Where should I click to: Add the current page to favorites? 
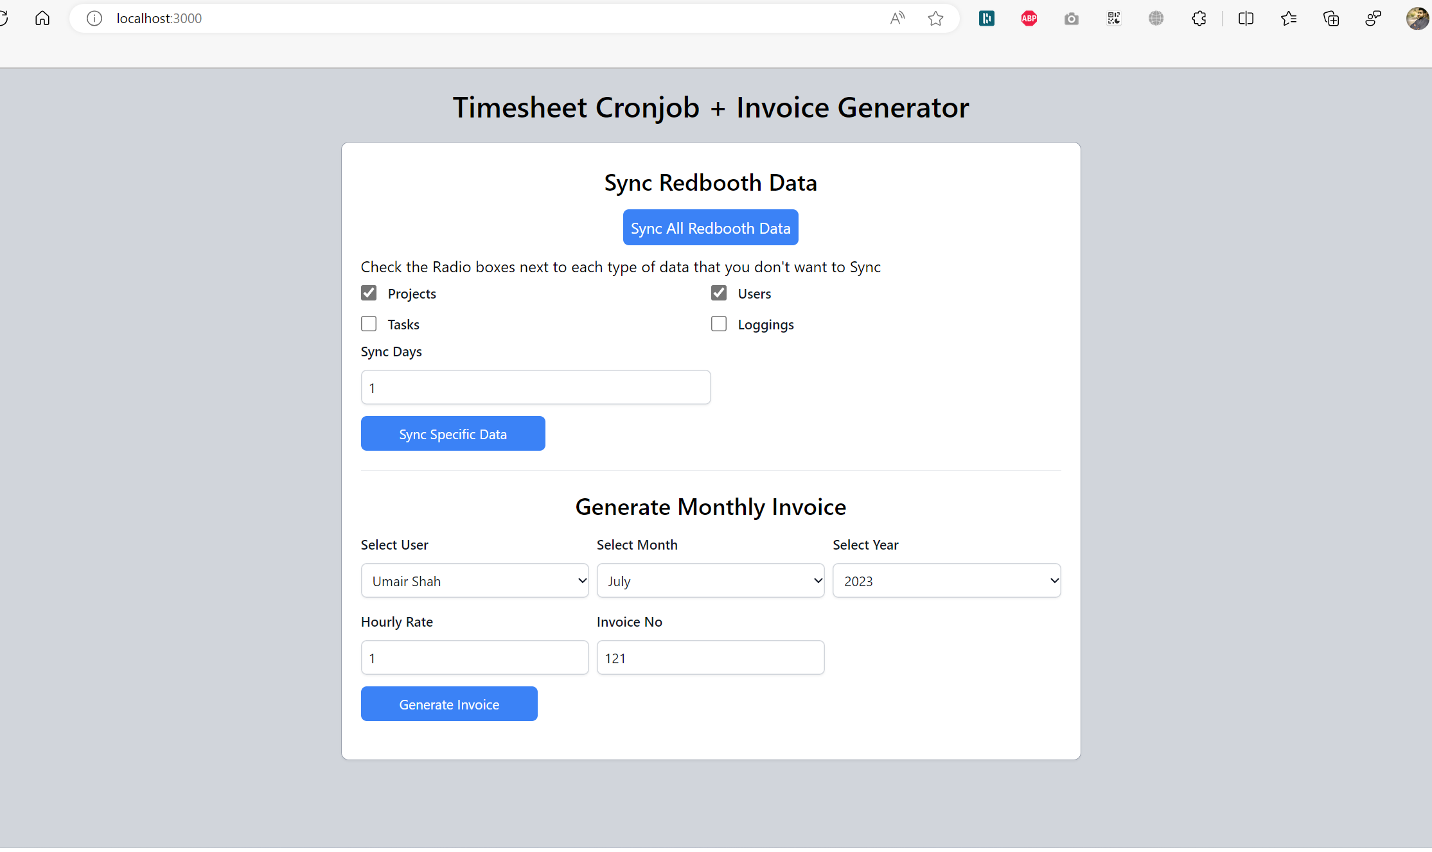(x=936, y=18)
